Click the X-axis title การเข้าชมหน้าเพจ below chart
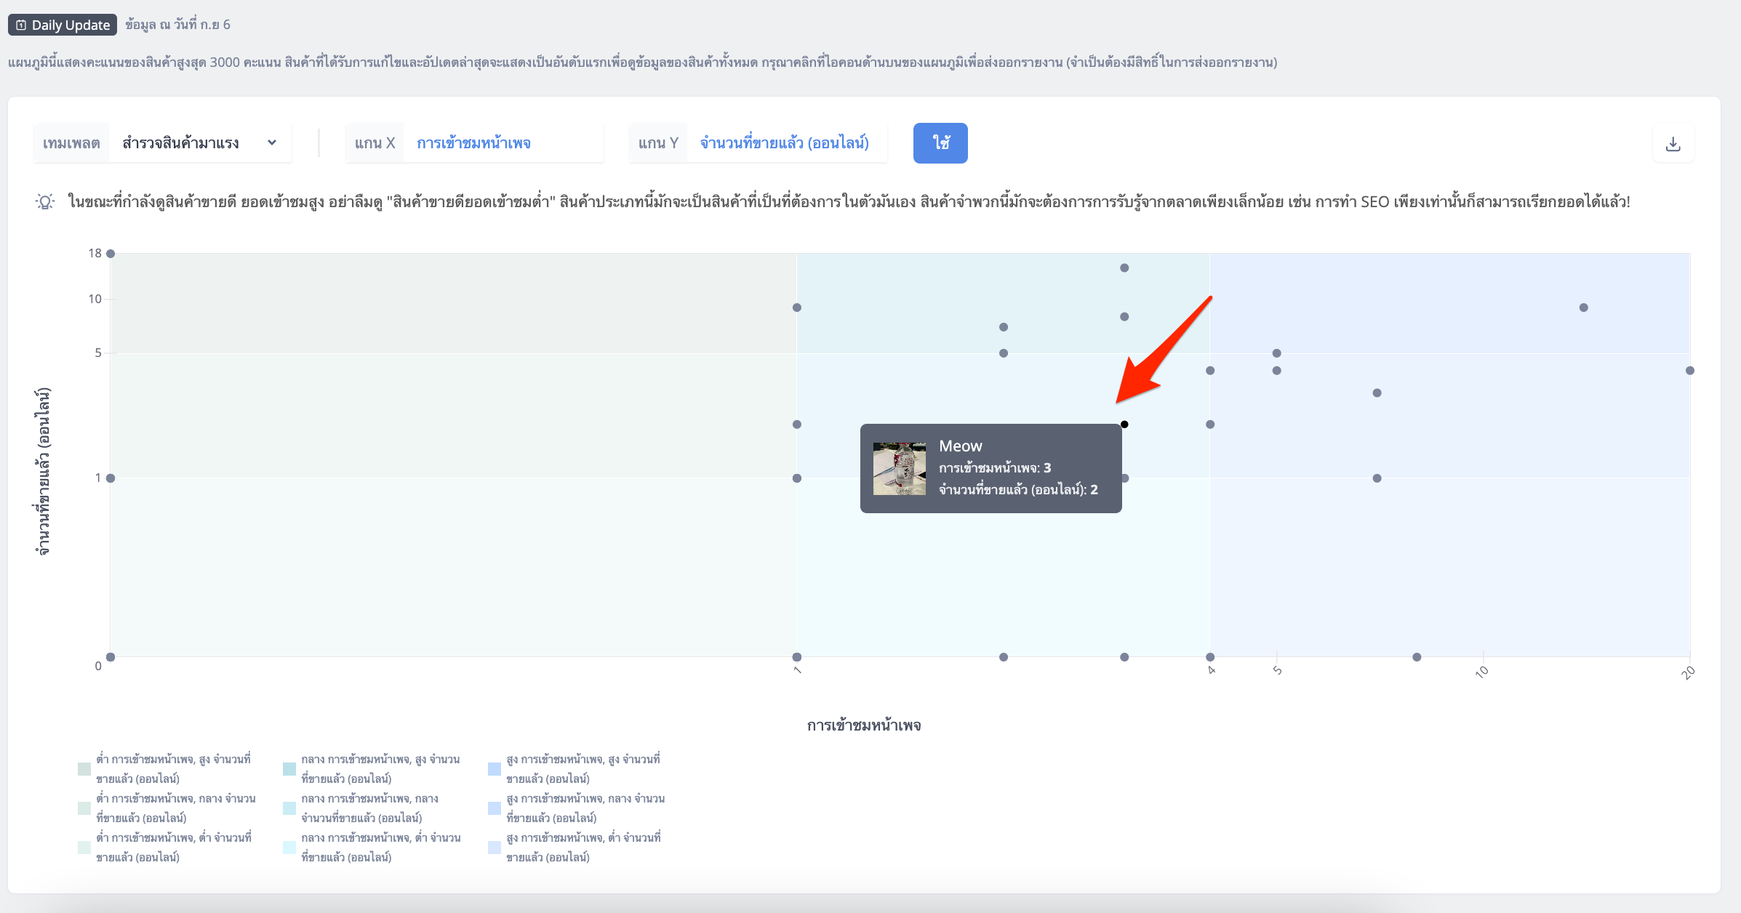The width and height of the screenshot is (1741, 913). [864, 725]
